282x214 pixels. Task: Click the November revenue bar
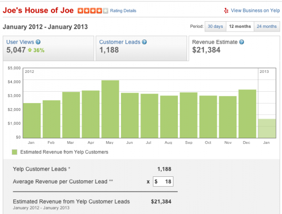(x=227, y=117)
